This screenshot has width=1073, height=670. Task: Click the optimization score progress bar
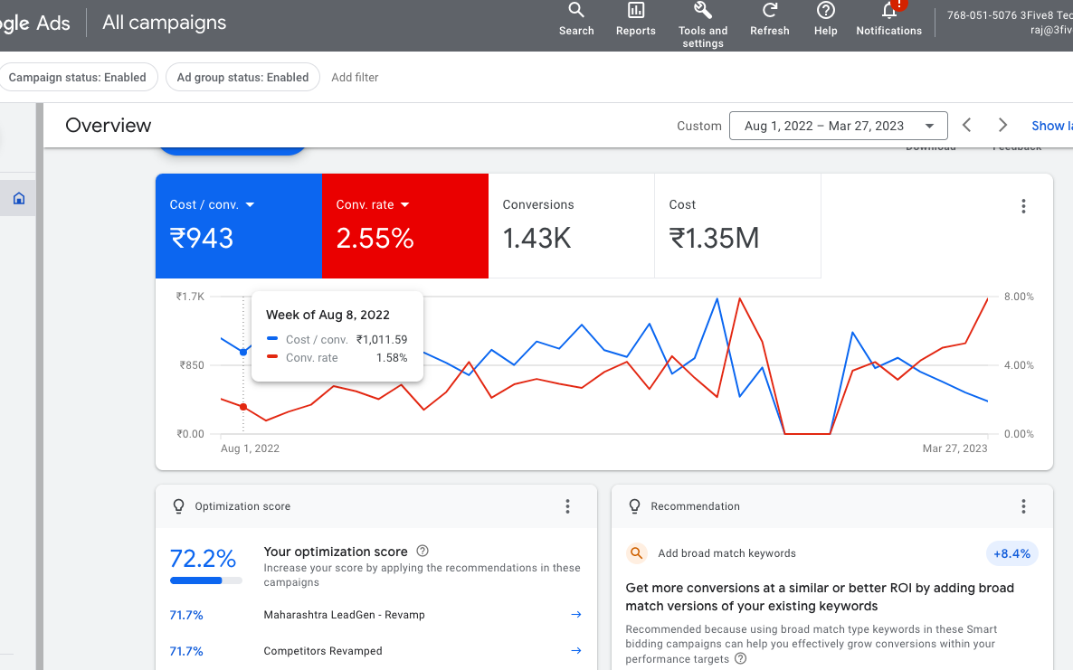[x=206, y=580]
